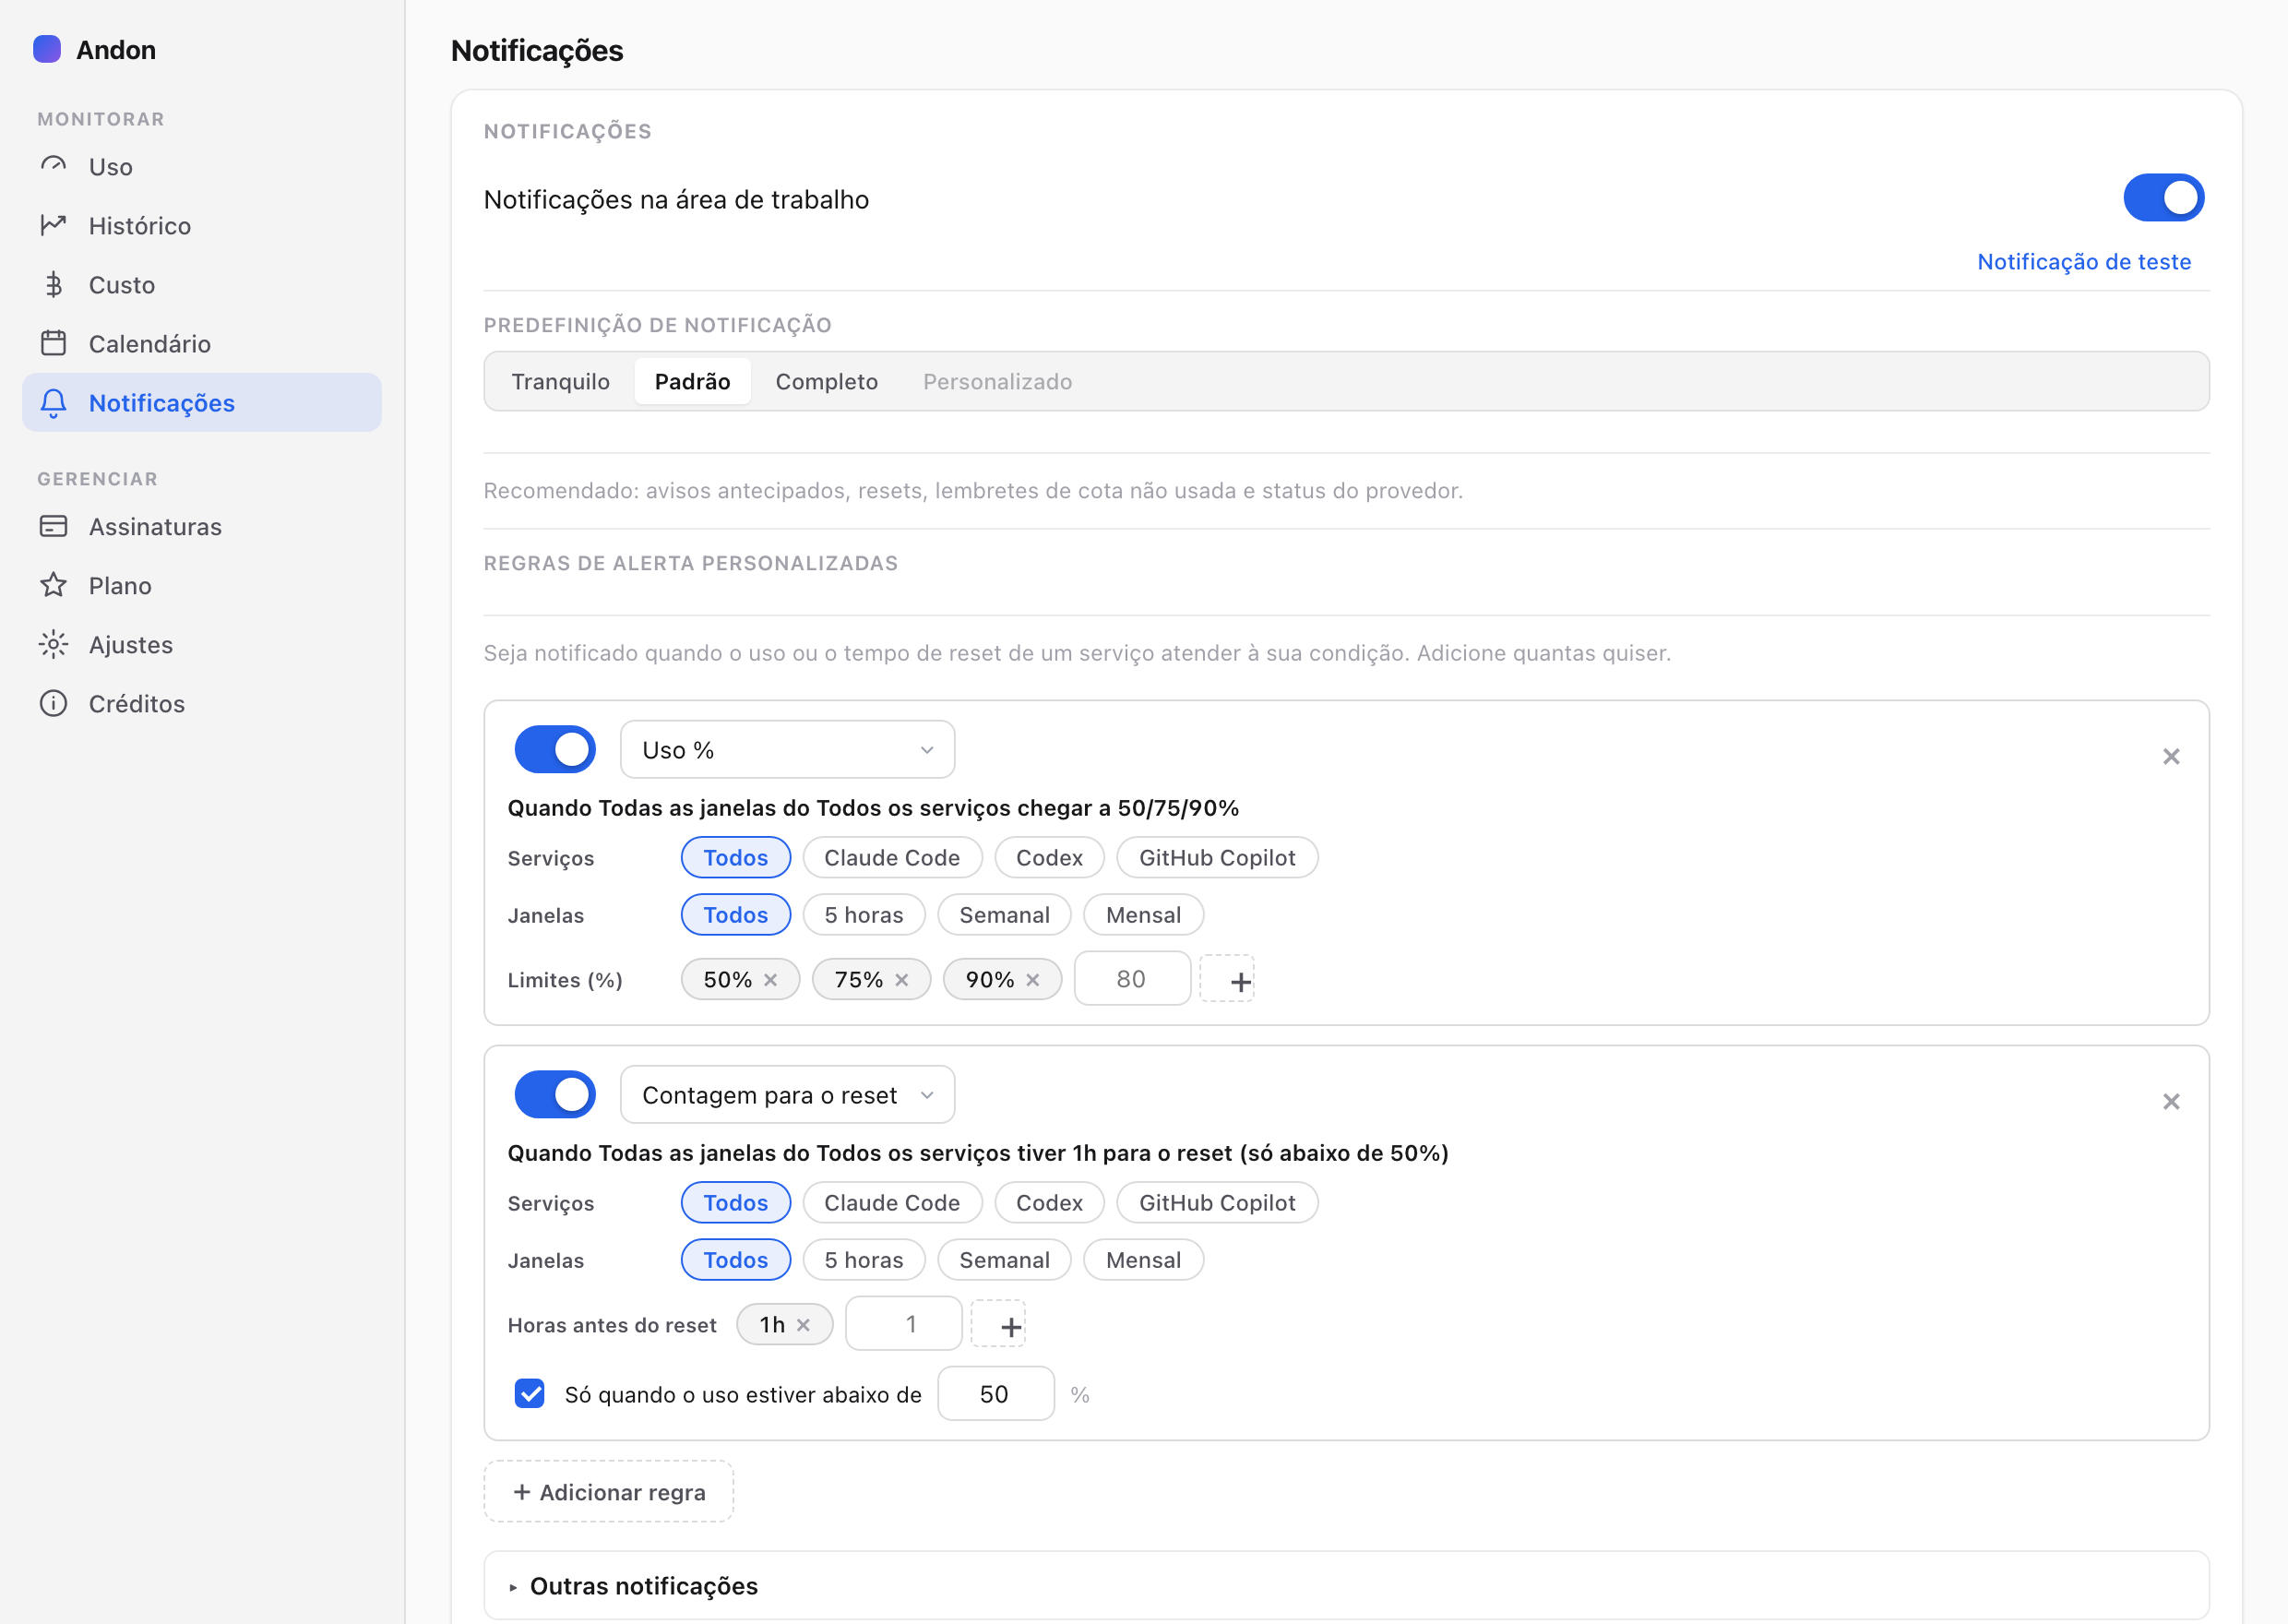Add new limit percentage with plus
This screenshot has height=1624, width=2288.
point(1227,979)
